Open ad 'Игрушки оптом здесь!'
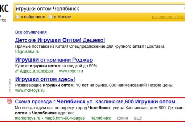 tap(45, 79)
